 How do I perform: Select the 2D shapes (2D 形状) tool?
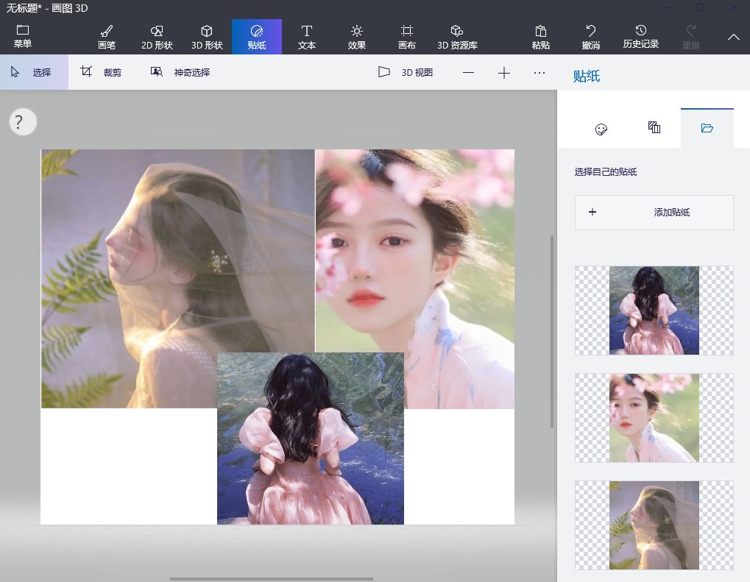tap(157, 37)
